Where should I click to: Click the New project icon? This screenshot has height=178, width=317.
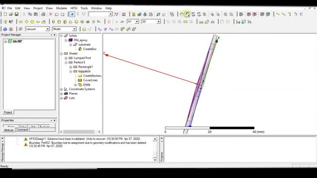(x=5, y=14)
